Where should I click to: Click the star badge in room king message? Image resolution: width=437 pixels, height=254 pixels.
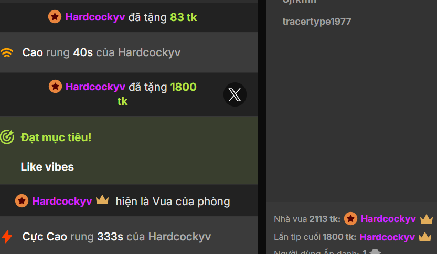click(22, 201)
